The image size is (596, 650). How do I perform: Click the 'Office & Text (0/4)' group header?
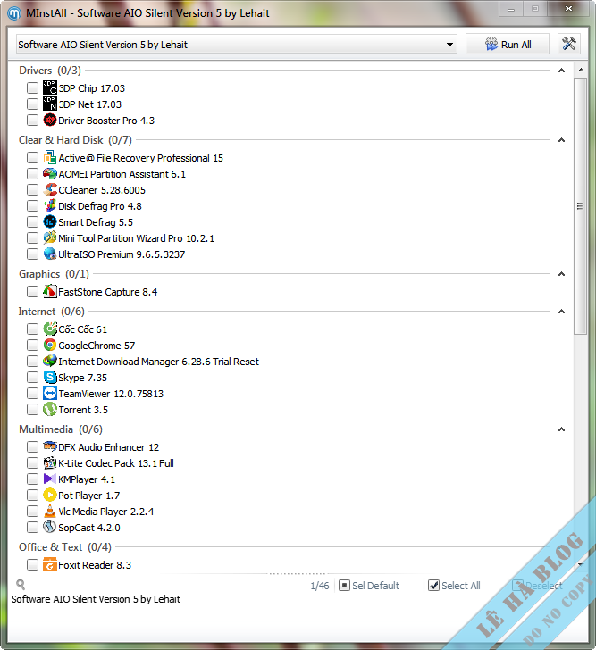click(64, 547)
